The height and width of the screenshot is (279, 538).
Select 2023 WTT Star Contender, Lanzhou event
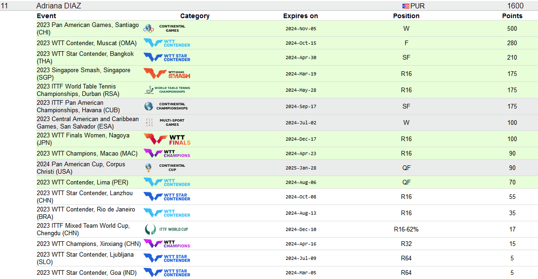pos(85,197)
